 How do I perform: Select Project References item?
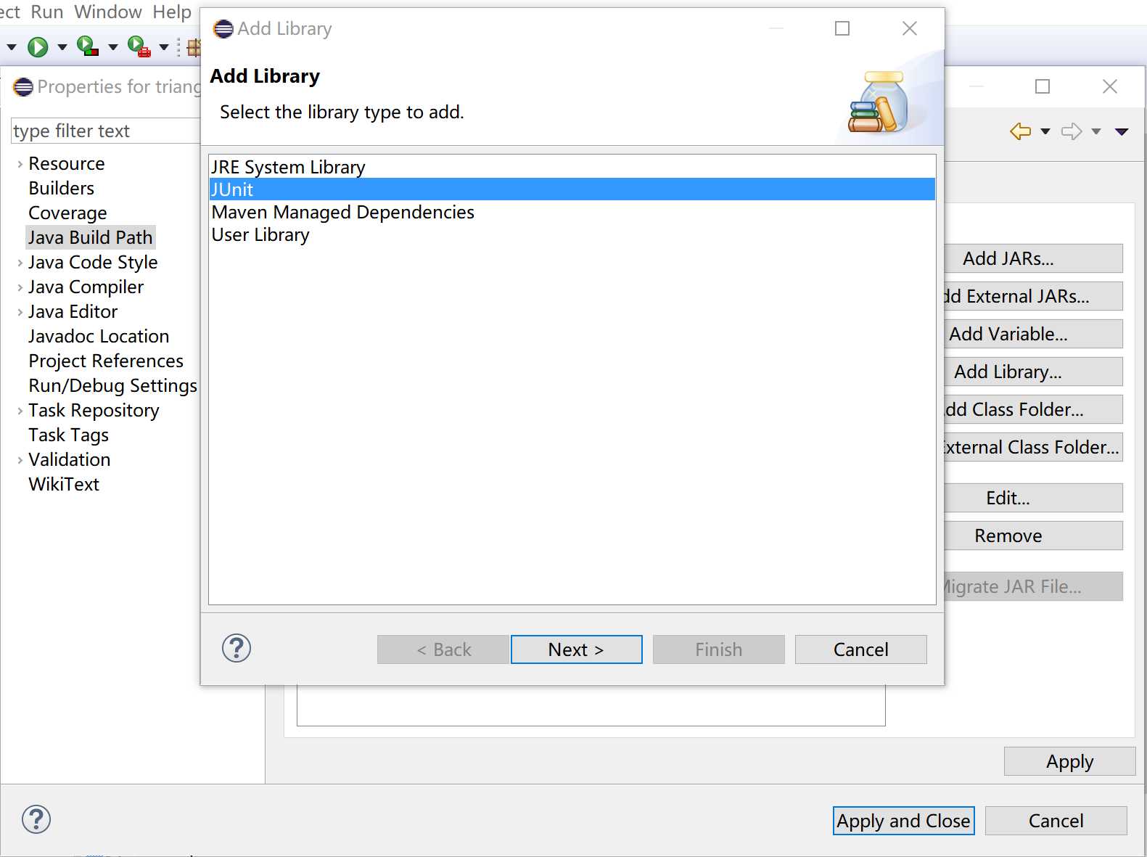tap(106, 361)
